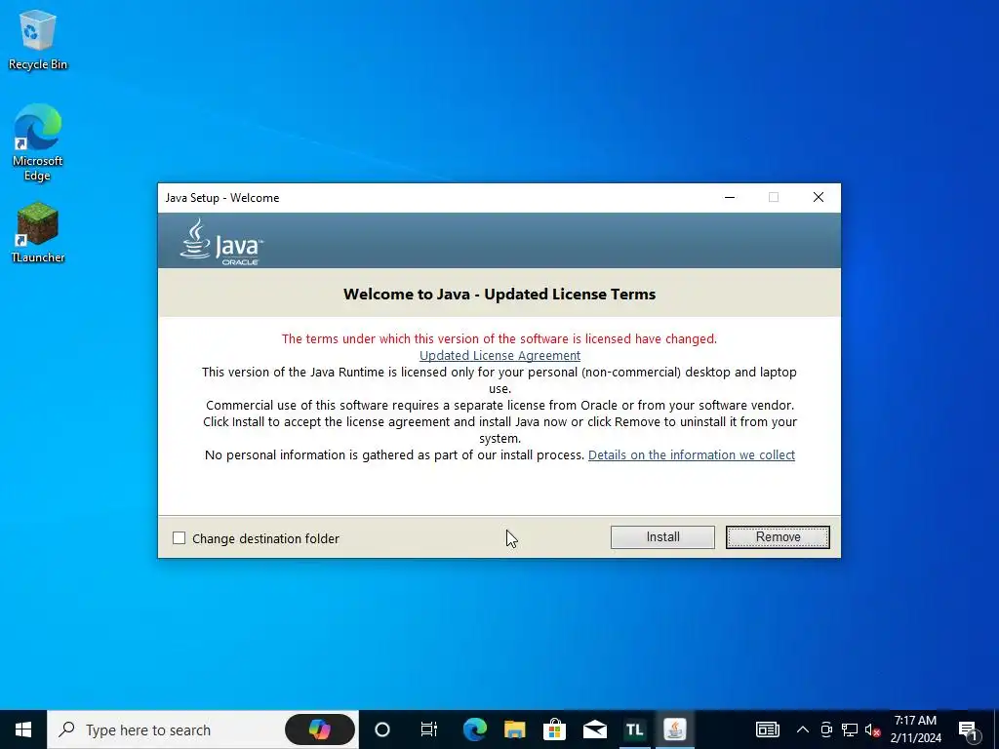The height and width of the screenshot is (749, 999).
Task: Open File Explorer from the taskbar
Action: pyautogui.click(x=515, y=729)
